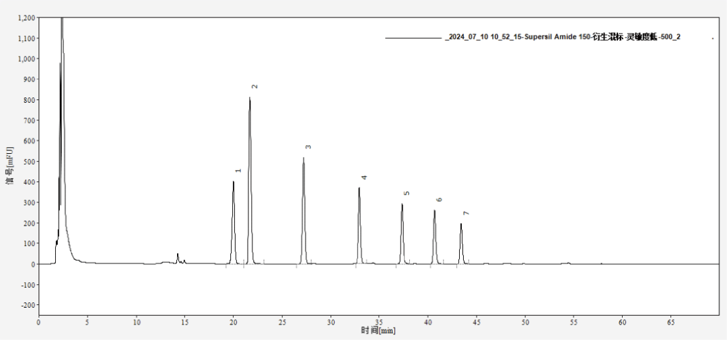
Task: Click peak label 6 near 40 min
Action: tap(439, 200)
